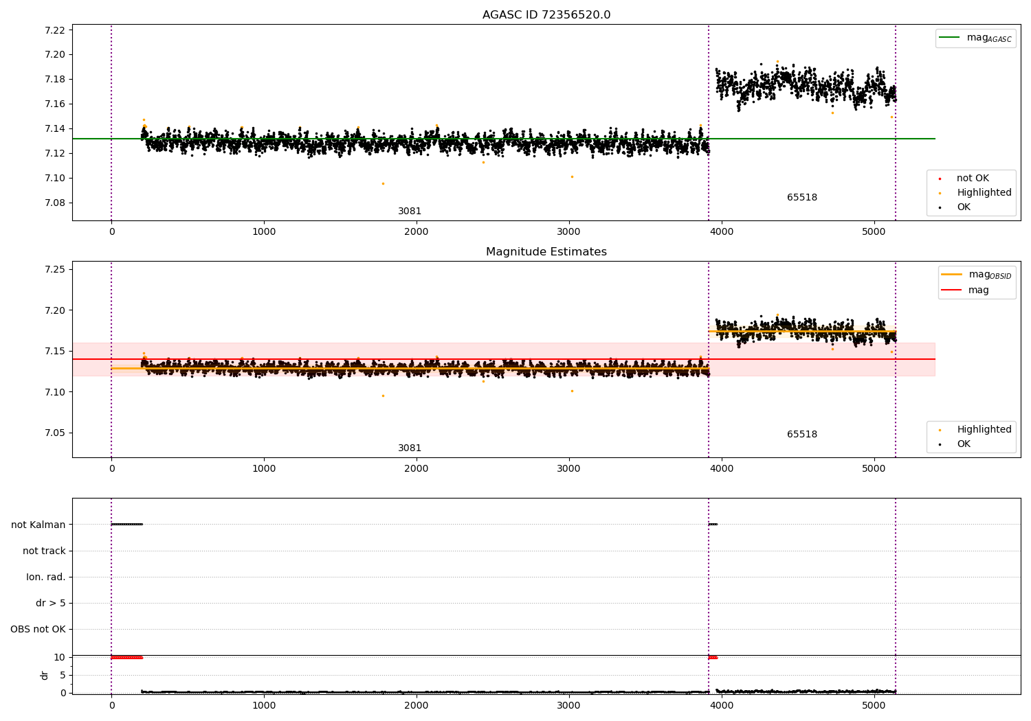Click the 7.18 y-axis tick label
The image size is (1031, 721).
54,80
